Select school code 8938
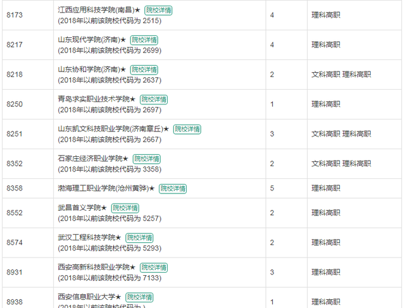405x308 pixels. [x=15, y=302]
